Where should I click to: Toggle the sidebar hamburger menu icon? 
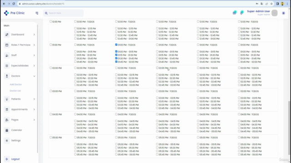37,13
